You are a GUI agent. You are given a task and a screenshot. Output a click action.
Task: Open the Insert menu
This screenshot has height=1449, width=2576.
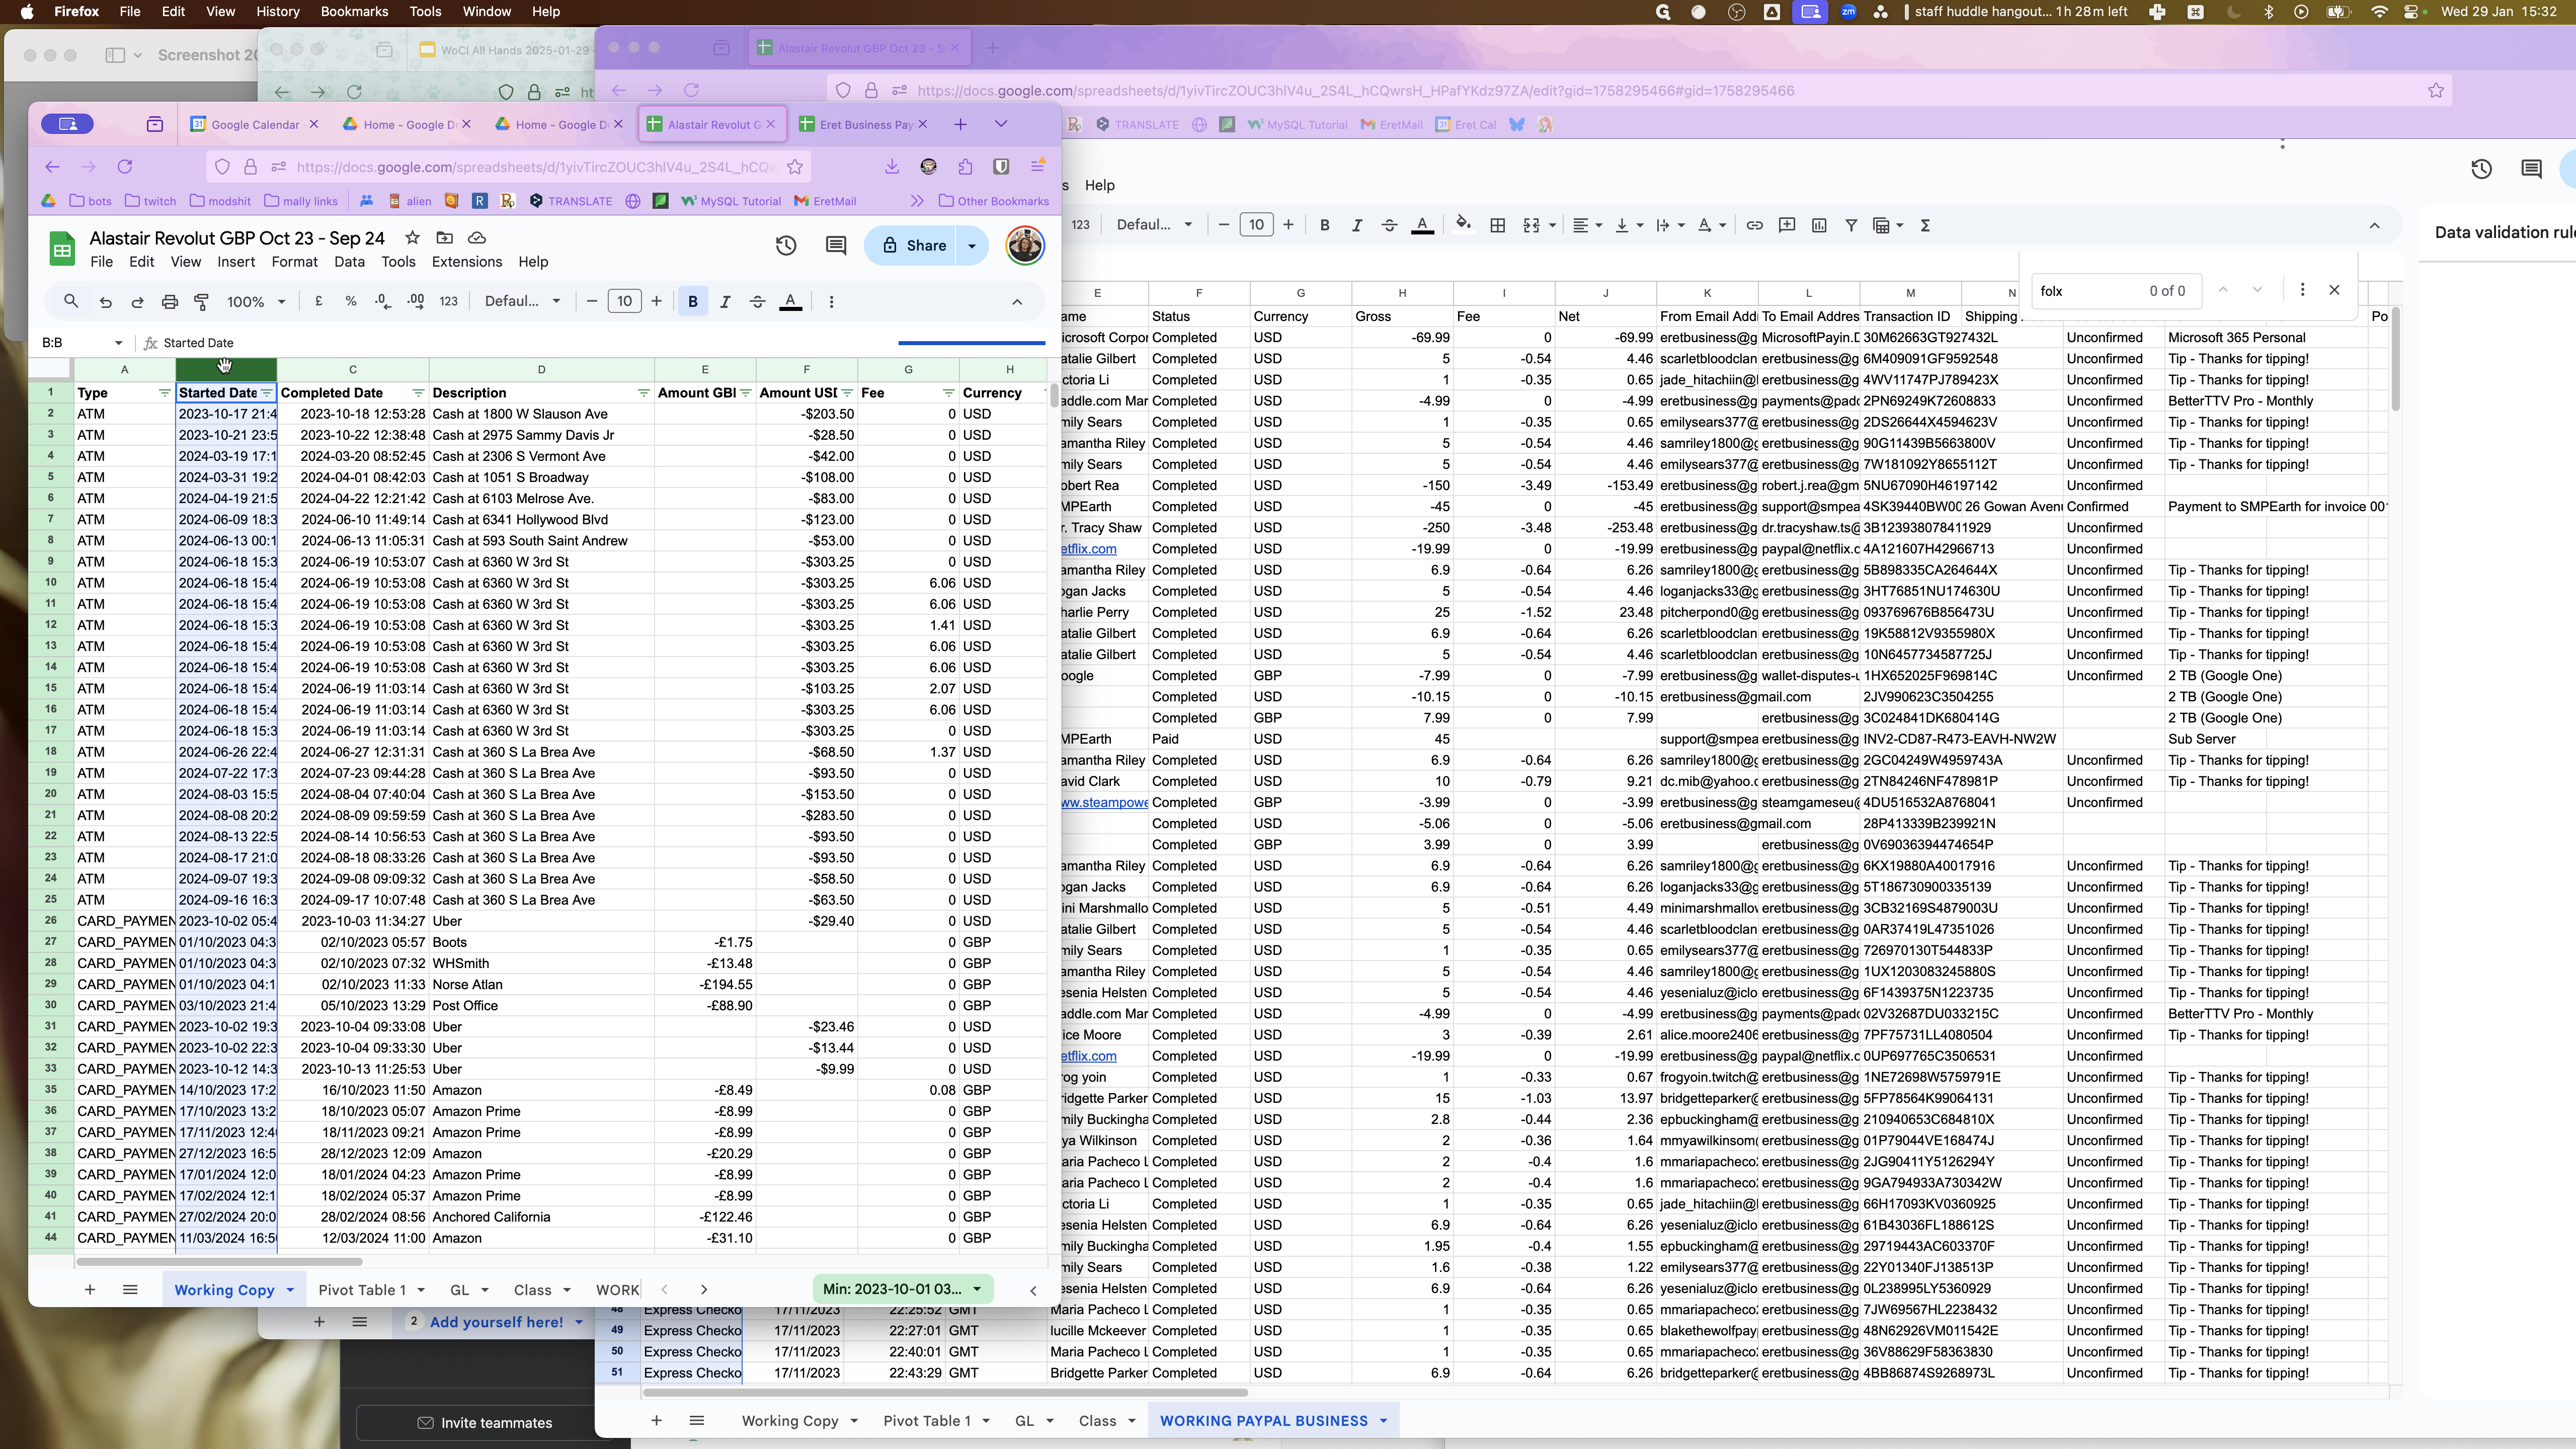click(236, 262)
